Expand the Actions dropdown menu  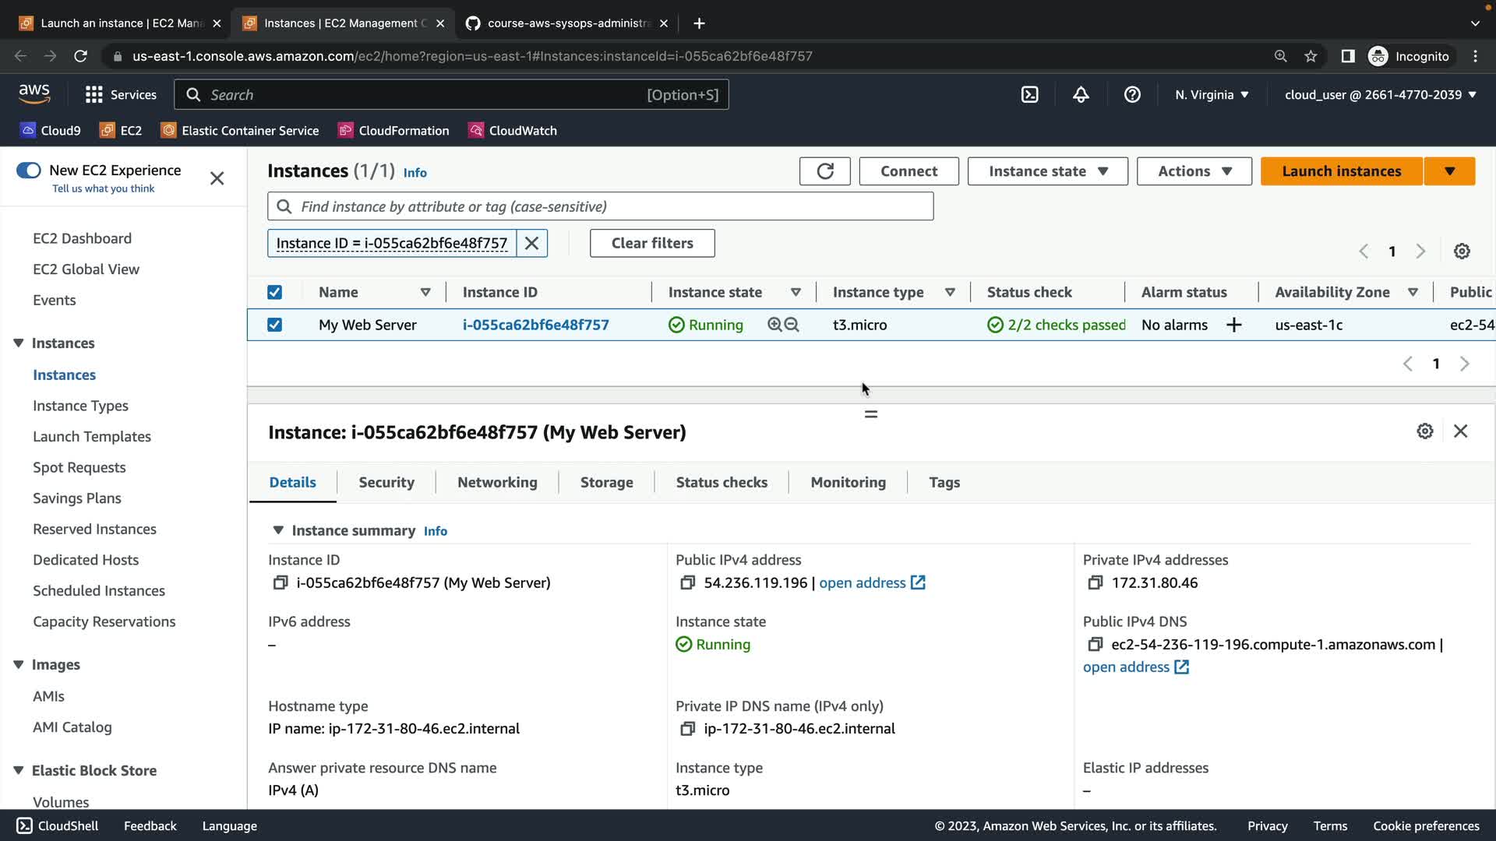(x=1194, y=171)
